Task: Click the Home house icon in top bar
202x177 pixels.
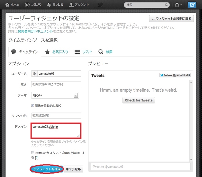Action: pos(7,5)
